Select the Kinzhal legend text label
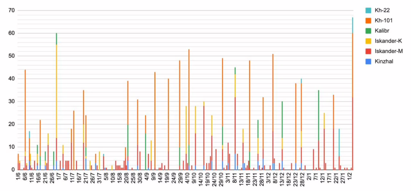Image resolution: width=411 pixels, height=191 pixels. (384, 62)
